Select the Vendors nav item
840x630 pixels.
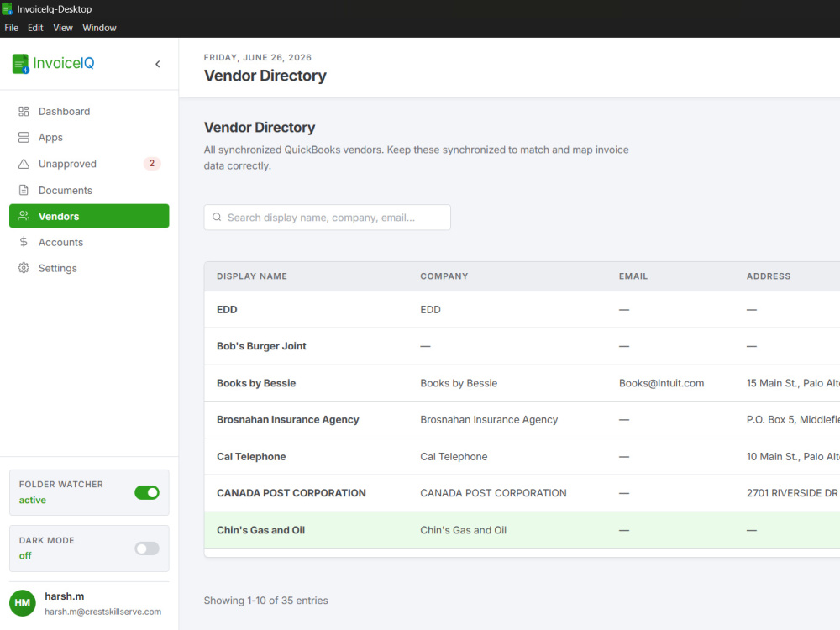point(89,216)
